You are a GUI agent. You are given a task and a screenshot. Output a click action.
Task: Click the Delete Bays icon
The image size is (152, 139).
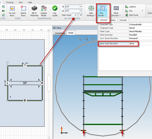coord(23,8)
